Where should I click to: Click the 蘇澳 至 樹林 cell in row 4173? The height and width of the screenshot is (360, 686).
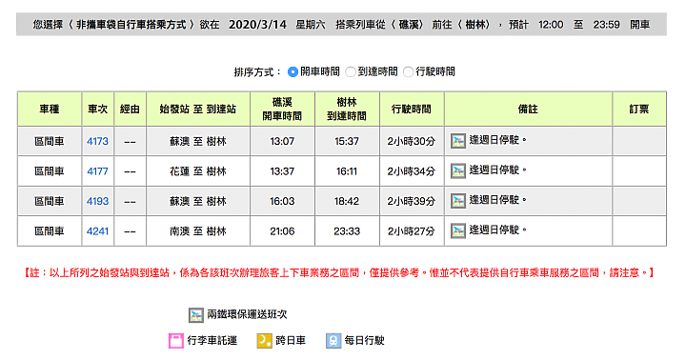click(x=198, y=141)
